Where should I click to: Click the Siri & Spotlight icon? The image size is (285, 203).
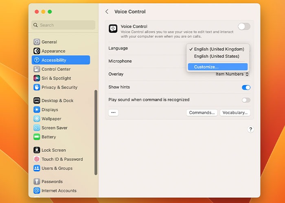point(37,78)
